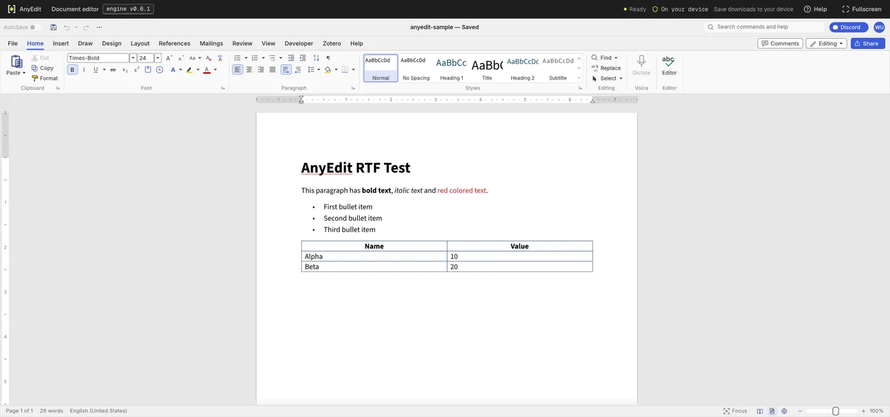Image resolution: width=890 pixels, height=417 pixels.
Task: Click the zoom slider handle
Action: 836,411
